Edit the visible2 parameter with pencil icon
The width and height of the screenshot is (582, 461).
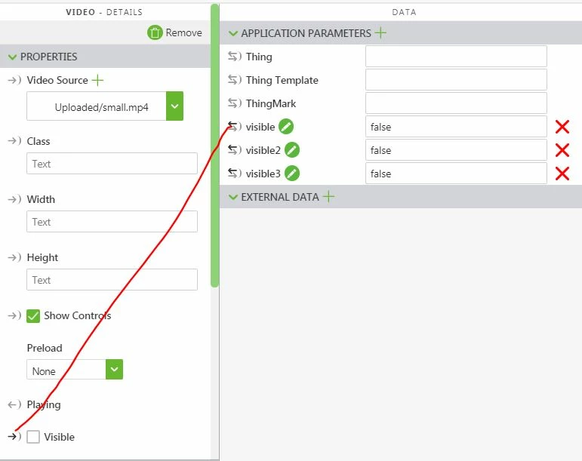[x=291, y=150]
